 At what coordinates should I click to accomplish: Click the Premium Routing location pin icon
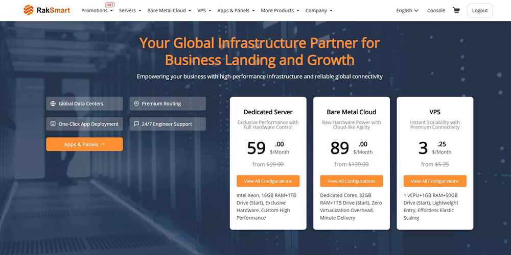pyautogui.click(x=136, y=104)
